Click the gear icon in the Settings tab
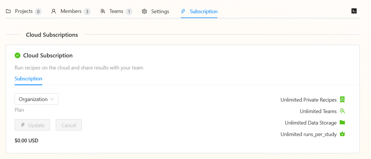371x159 pixels. [144, 11]
